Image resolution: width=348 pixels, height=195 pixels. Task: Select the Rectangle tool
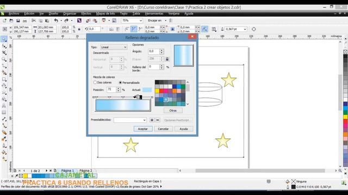(x=4, y=79)
